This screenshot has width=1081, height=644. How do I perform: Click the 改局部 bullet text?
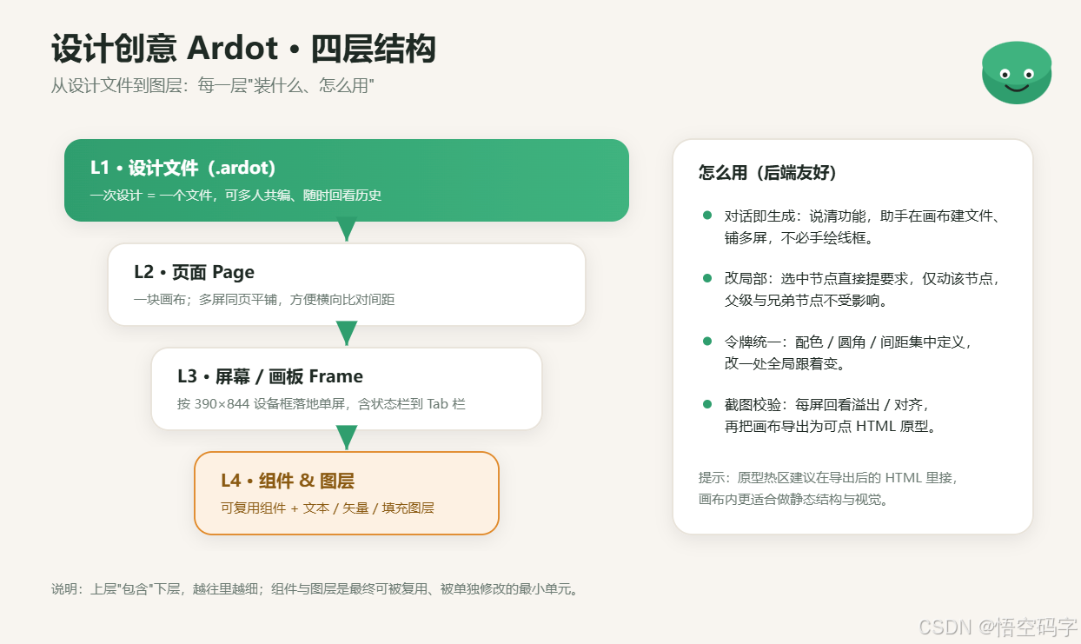(x=864, y=289)
